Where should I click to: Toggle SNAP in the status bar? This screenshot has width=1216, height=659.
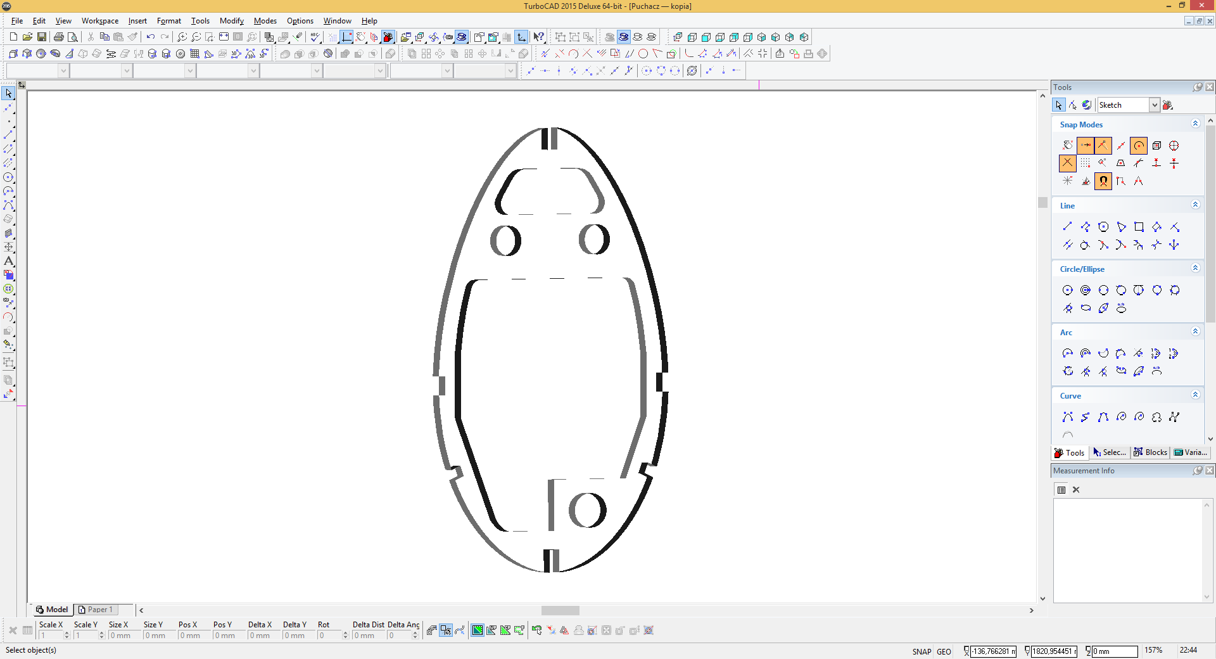click(921, 651)
